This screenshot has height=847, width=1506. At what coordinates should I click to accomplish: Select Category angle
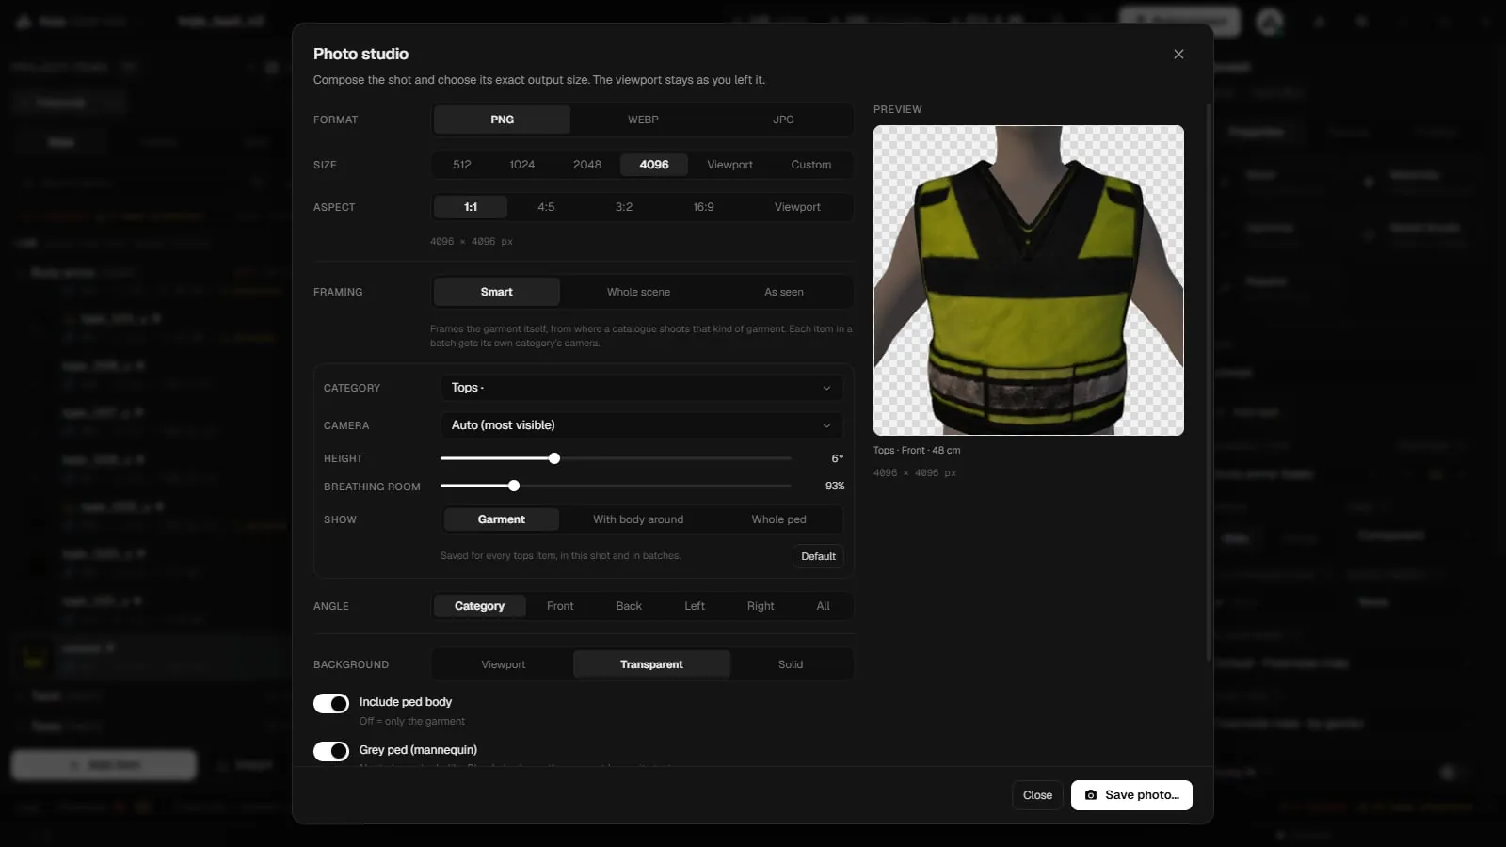(479, 606)
